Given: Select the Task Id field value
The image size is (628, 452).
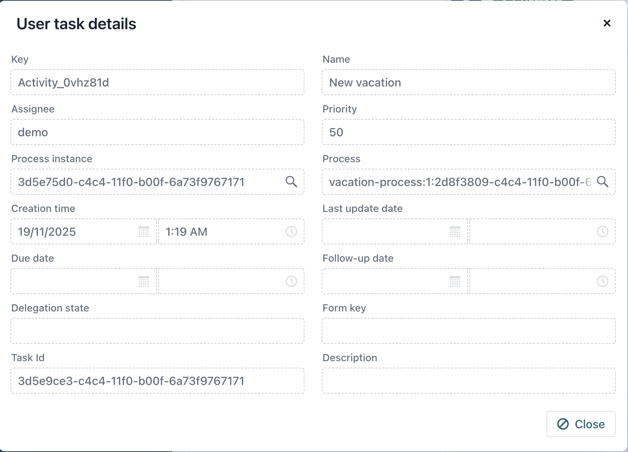Looking at the screenshot, I should [x=157, y=381].
